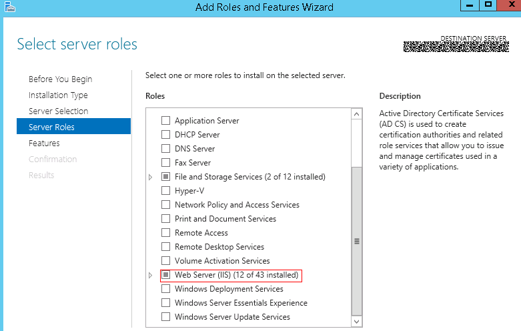Click the scroll down arrow in Roles list
This screenshot has height=331, width=521.
(x=356, y=322)
